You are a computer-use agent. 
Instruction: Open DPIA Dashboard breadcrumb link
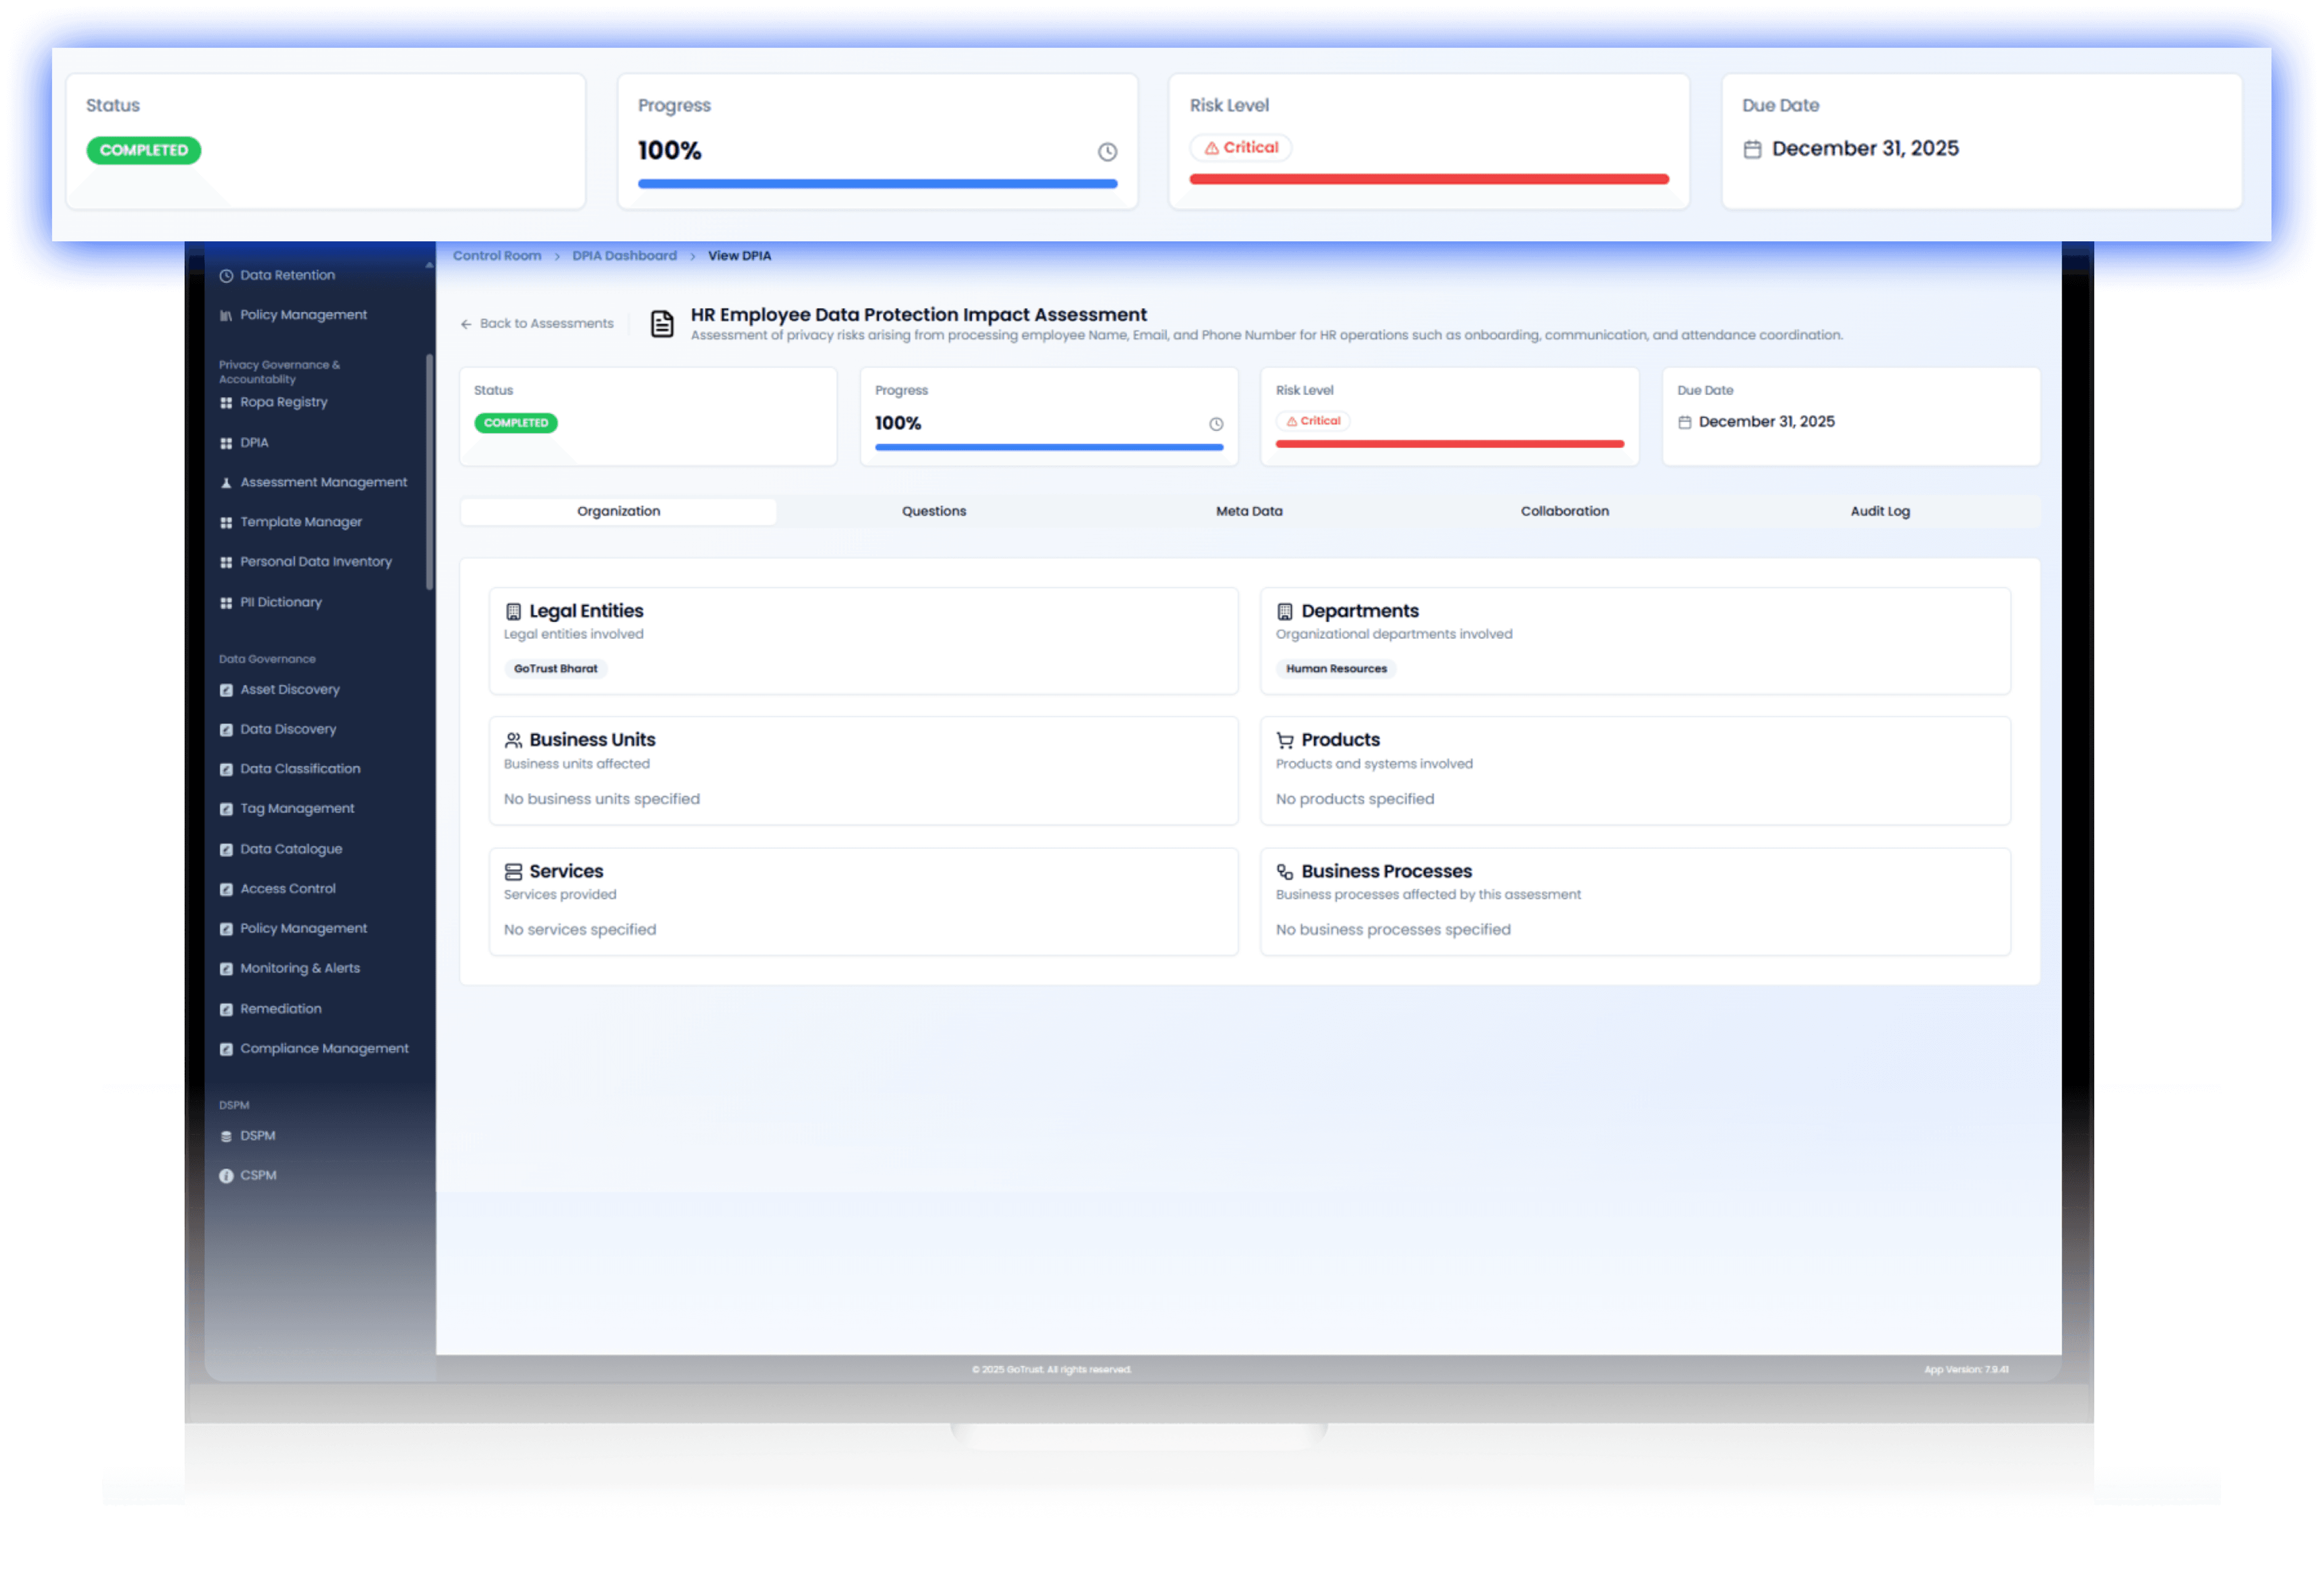pos(624,256)
